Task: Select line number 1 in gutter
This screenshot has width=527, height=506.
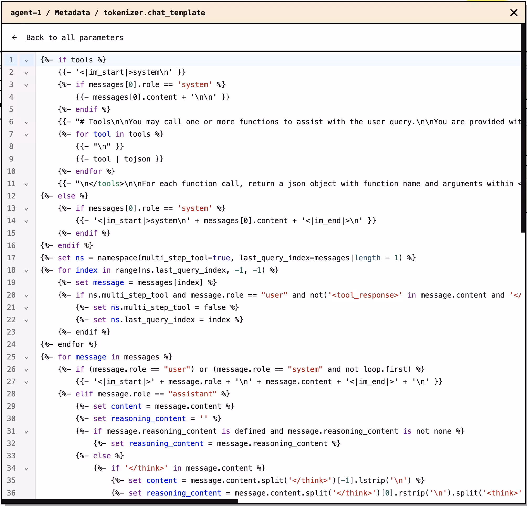Action: pyautogui.click(x=11, y=60)
